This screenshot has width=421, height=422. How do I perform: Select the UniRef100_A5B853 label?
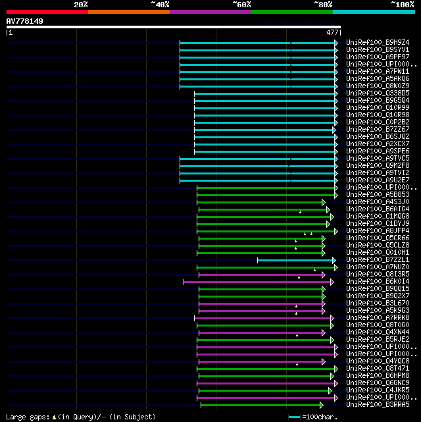click(x=378, y=195)
